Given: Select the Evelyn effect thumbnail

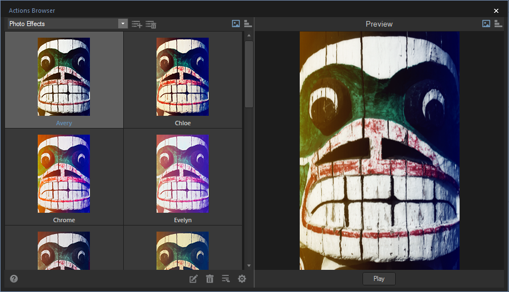Looking at the screenshot, I should (183, 174).
